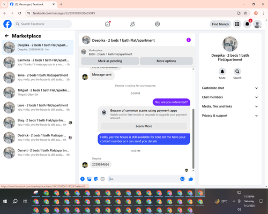Image resolution: width=268 pixels, height=214 pixels.
Task: Click Mark as pending button
Action: 110,61
